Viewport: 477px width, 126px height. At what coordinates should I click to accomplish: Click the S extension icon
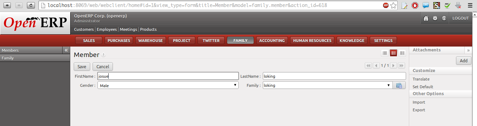(436, 5)
